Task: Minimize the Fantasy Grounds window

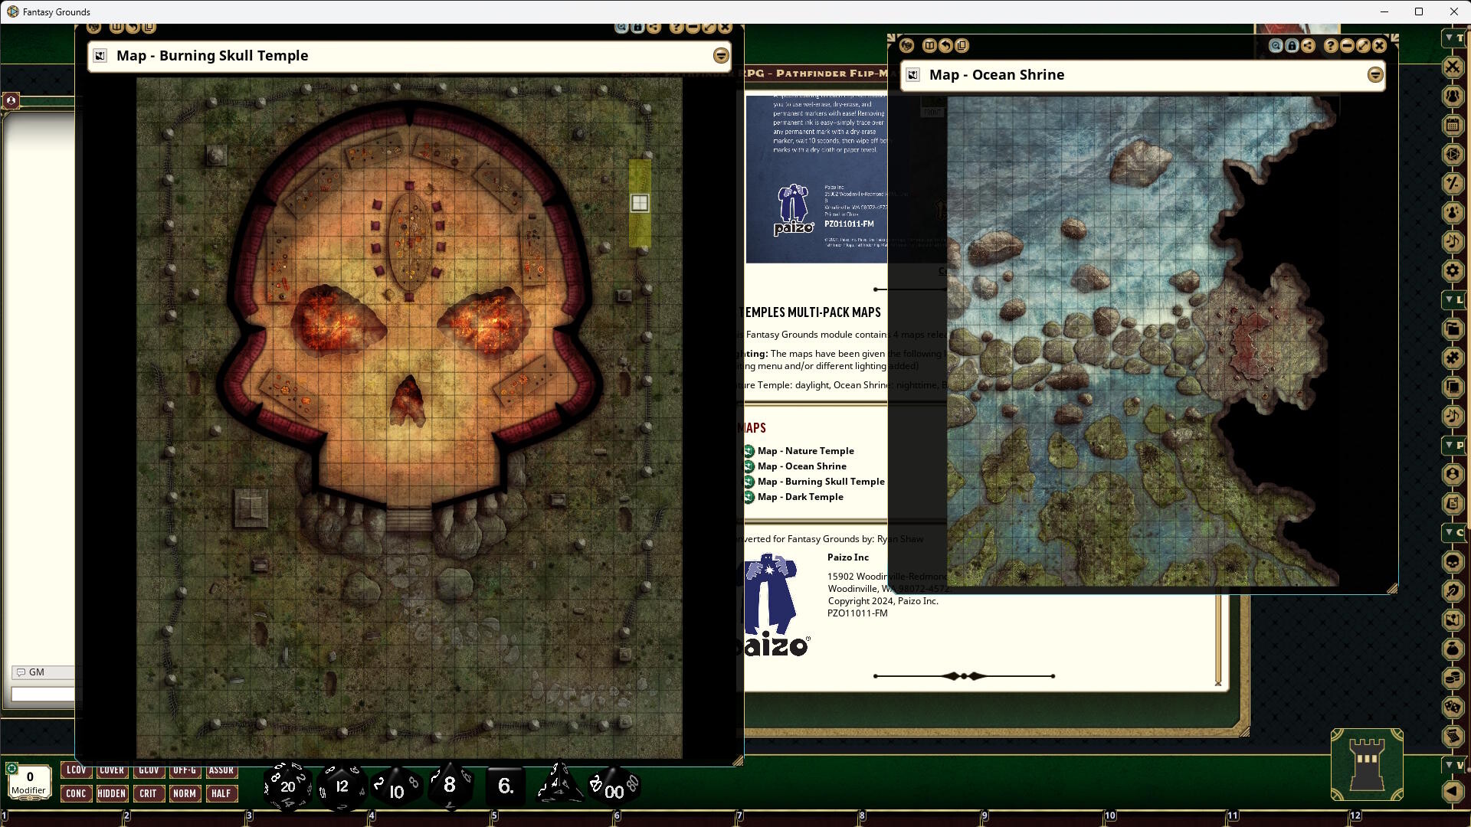Action: tap(1384, 11)
